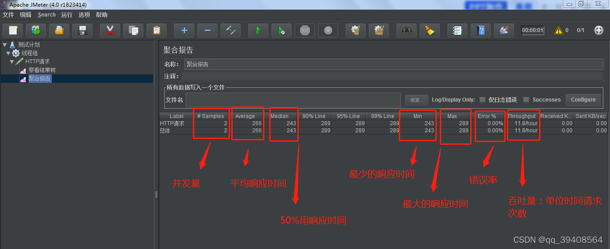Click the Open file folder icon

click(59, 30)
